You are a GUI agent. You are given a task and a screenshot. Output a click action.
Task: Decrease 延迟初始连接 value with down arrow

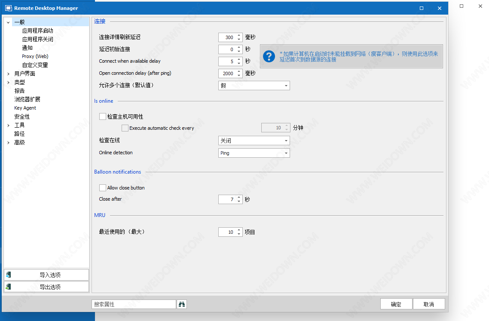(x=239, y=51)
